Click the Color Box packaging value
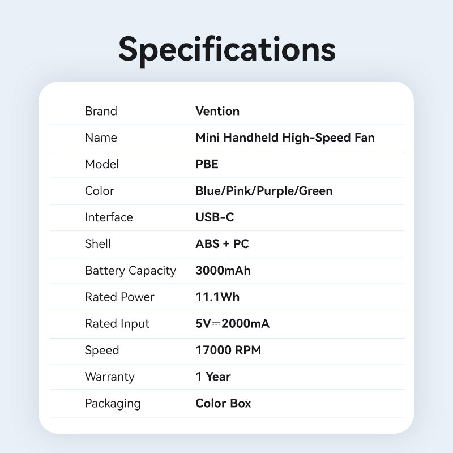 (223, 403)
